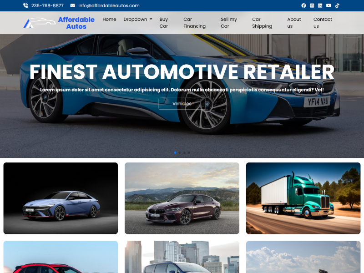
Task: Open the Facebook social icon
Action: pyautogui.click(x=303, y=5)
